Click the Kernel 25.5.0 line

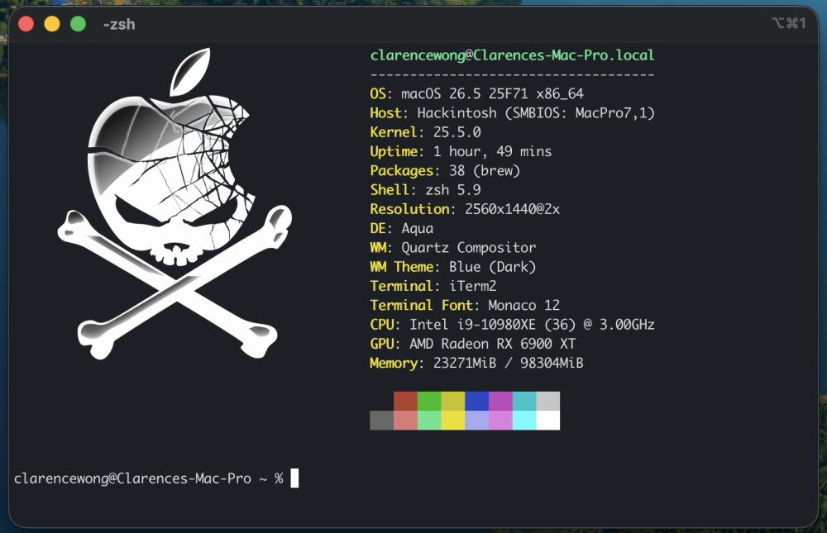coord(426,132)
